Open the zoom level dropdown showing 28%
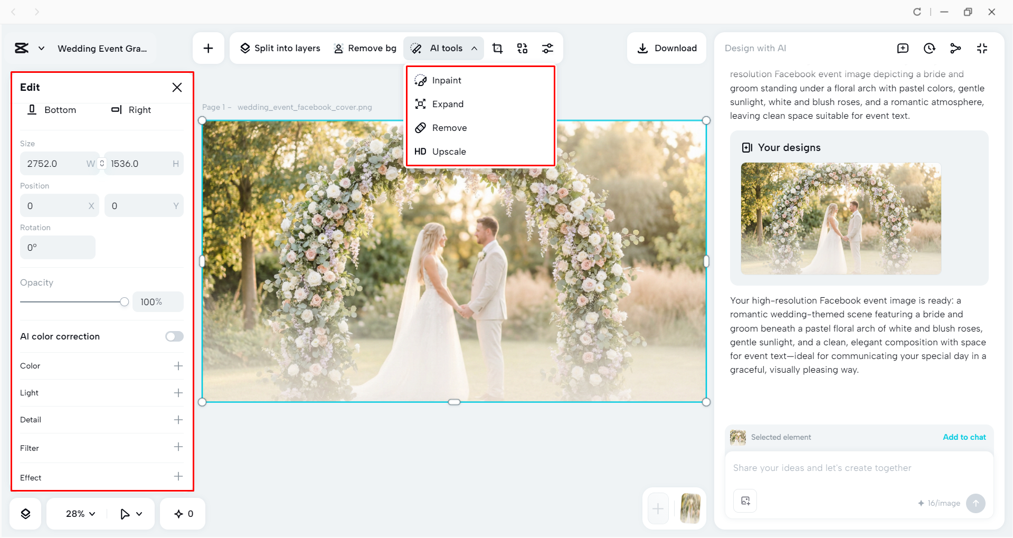The width and height of the screenshot is (1013, 538). click(x=79, y=513)
